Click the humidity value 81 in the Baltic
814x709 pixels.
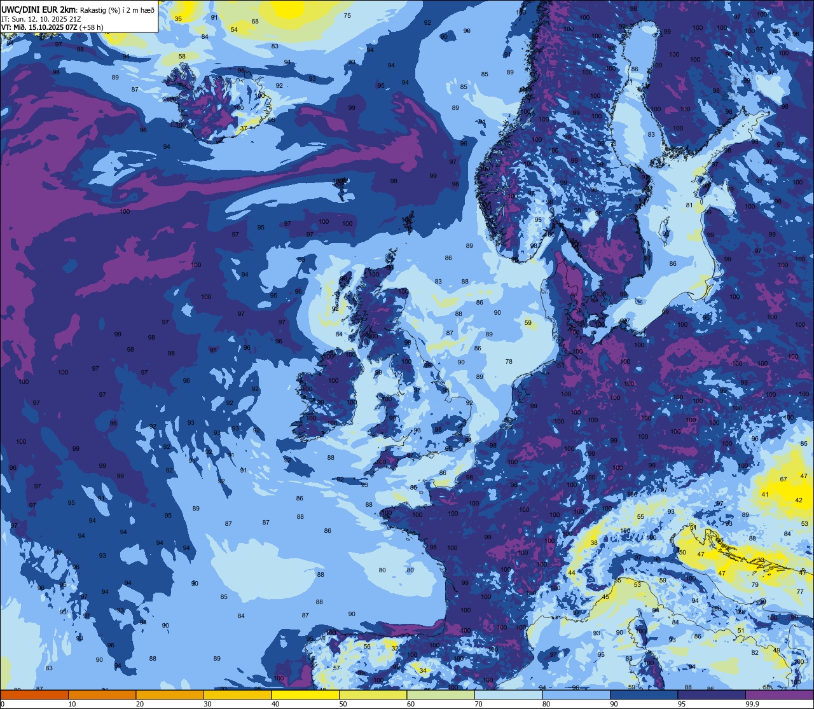tap(689, 205)
